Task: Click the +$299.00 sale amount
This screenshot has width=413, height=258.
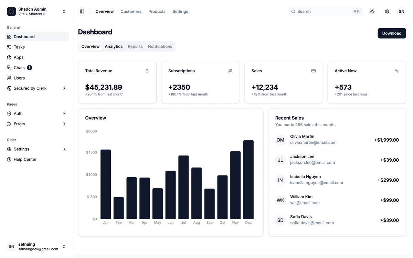Action: tap(388, 180)
